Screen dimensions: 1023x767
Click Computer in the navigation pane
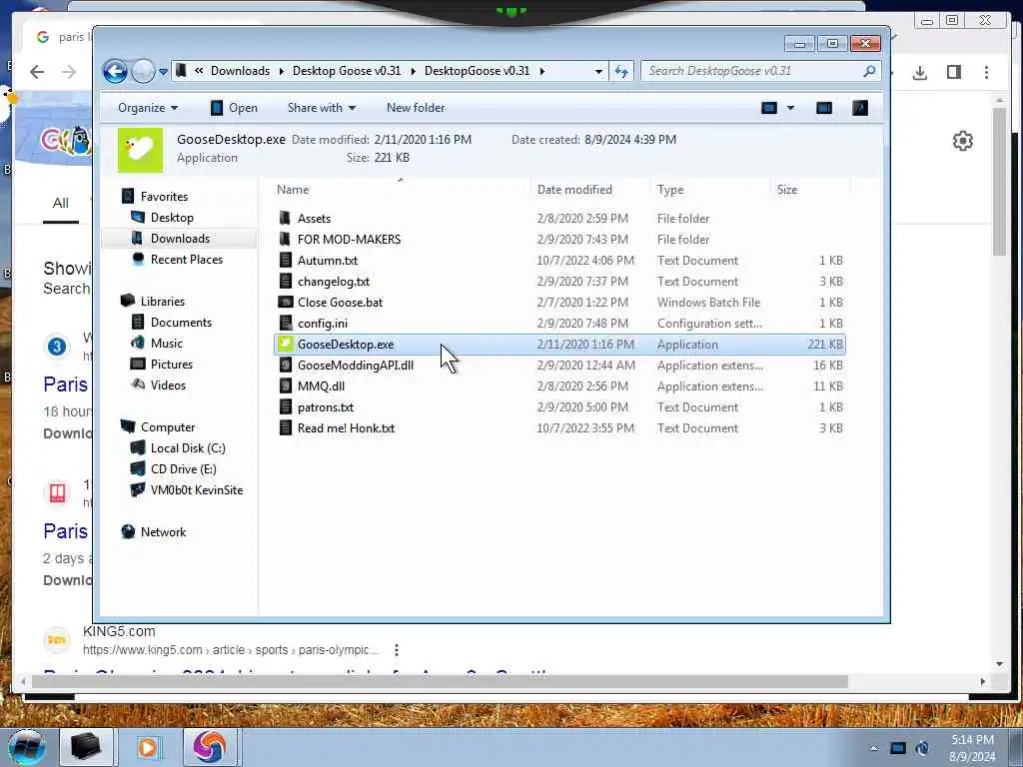168,427
